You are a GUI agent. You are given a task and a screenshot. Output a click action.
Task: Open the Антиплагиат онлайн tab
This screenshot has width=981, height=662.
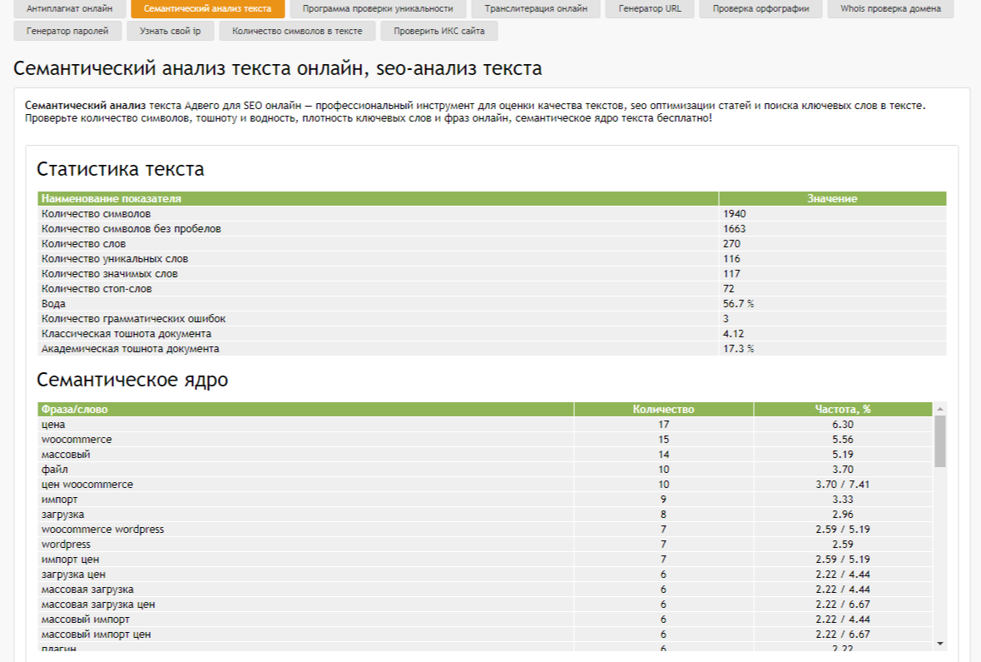click(x=69, y=9)
